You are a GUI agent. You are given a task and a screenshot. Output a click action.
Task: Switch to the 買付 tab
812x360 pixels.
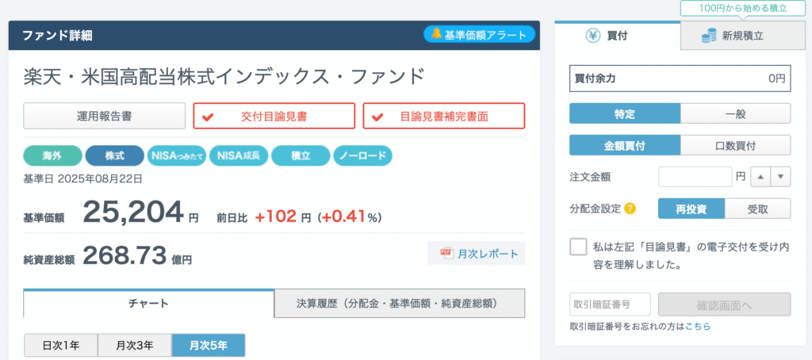coord(617,36)
